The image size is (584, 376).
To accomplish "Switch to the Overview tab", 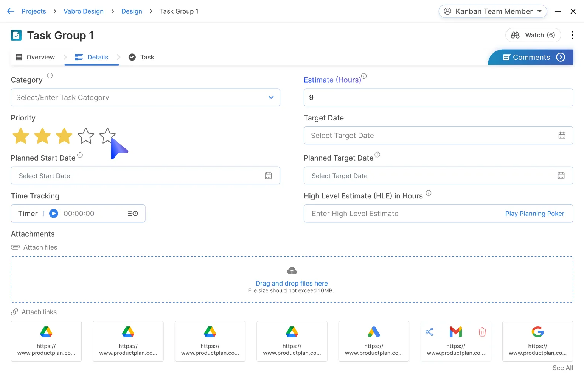I will coord(35,57).
